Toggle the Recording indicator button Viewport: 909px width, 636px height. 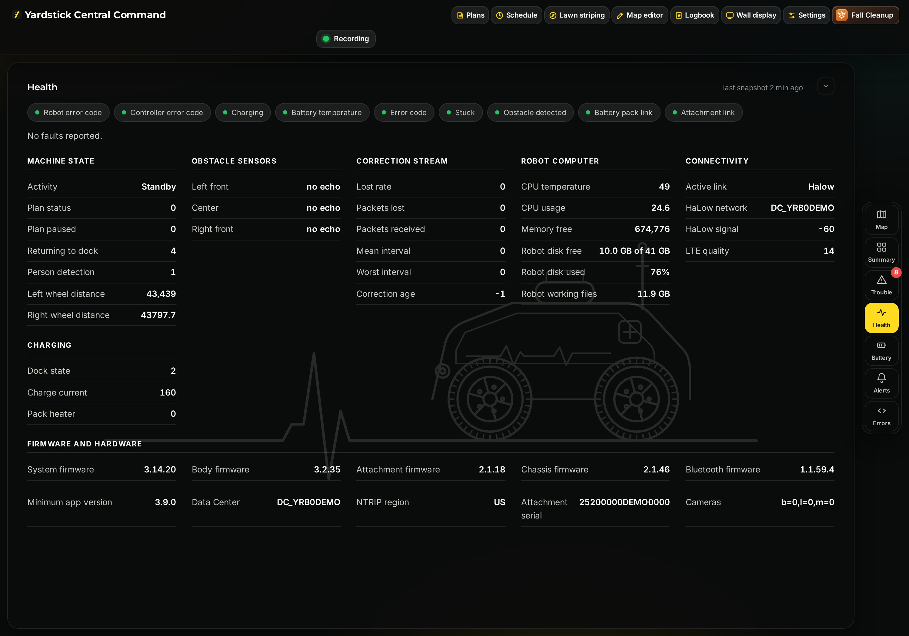pos(346,39)
